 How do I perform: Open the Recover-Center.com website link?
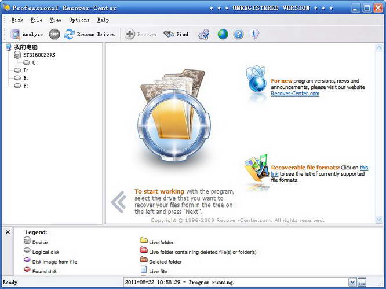[295, 94]
